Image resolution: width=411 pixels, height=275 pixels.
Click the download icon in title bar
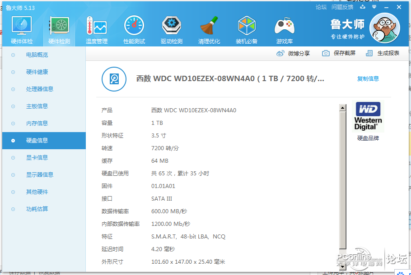[363, 7]
